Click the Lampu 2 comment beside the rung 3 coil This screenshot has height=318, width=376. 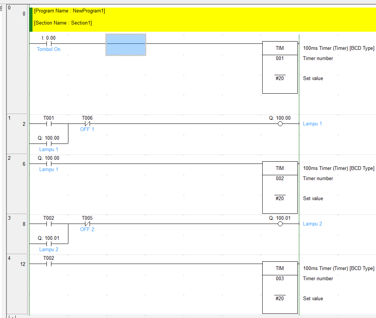pyautogui.click(x=313, y=224)
